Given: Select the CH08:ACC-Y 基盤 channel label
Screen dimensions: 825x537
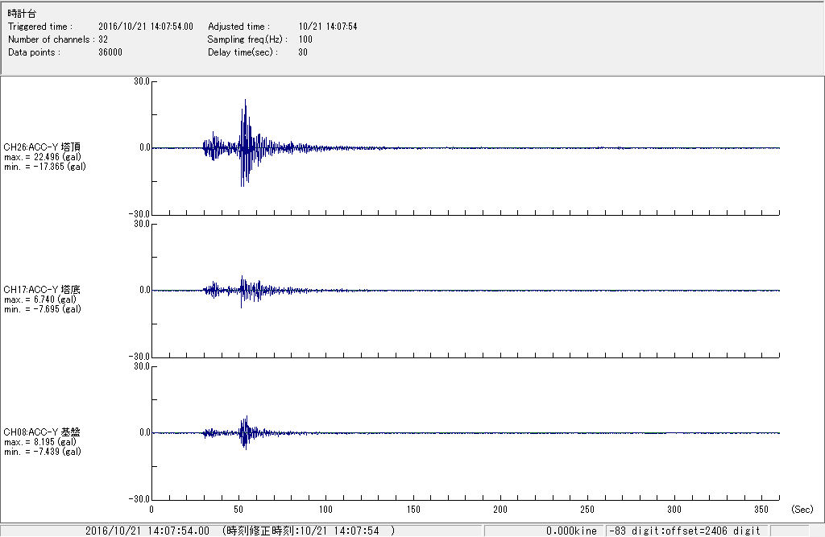Looking at the screenshot, I should [x=42, y=432].
